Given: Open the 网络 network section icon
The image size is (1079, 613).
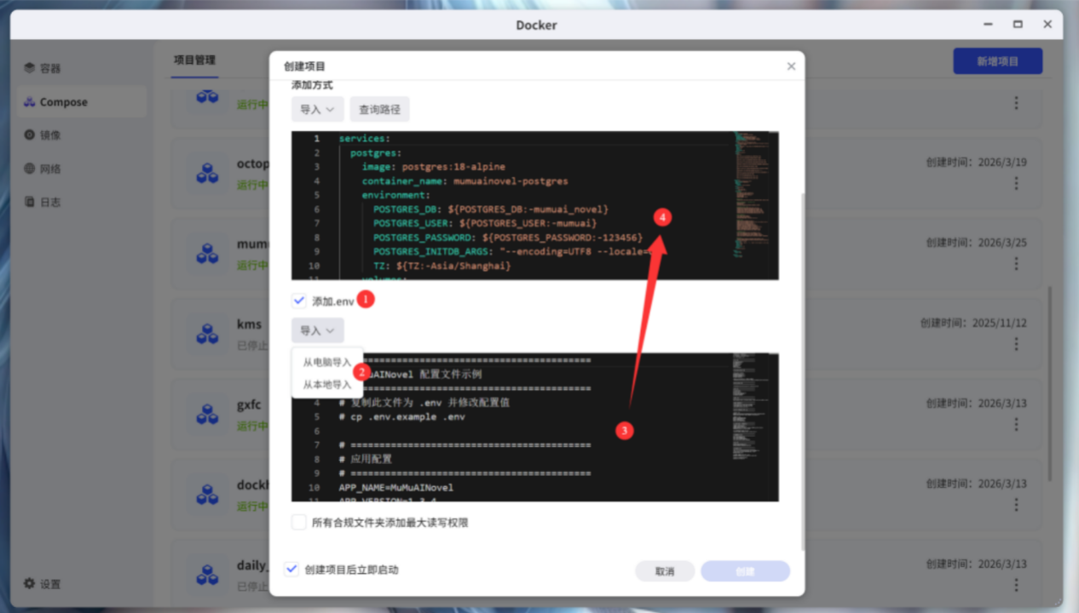Looking at the screenshot, I should click(29, 169).
